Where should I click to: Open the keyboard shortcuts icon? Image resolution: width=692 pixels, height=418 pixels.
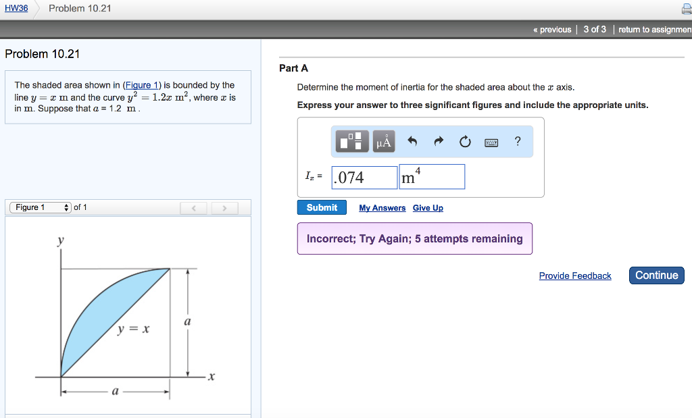491,142
